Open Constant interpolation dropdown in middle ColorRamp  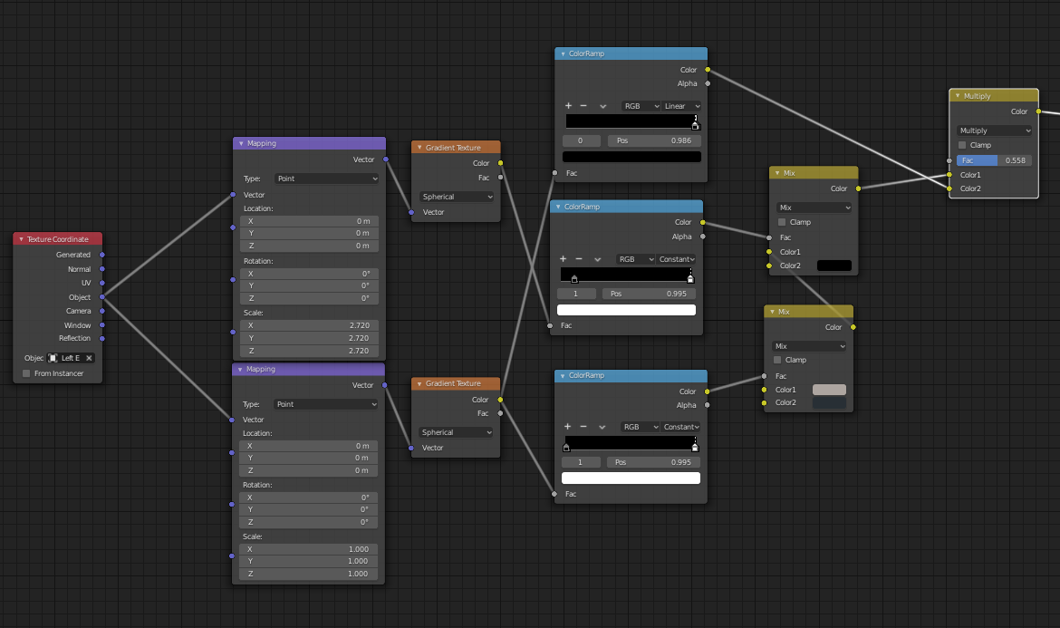coord(677,259)
